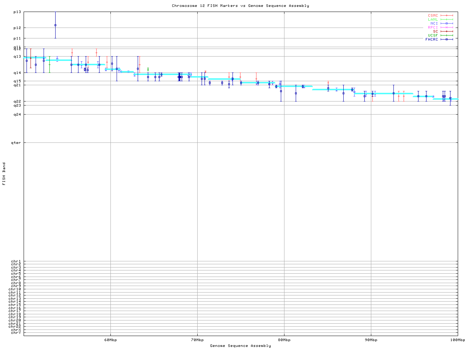
Task: Click the chr1 label on the y-axis
Action: [16, 261]
